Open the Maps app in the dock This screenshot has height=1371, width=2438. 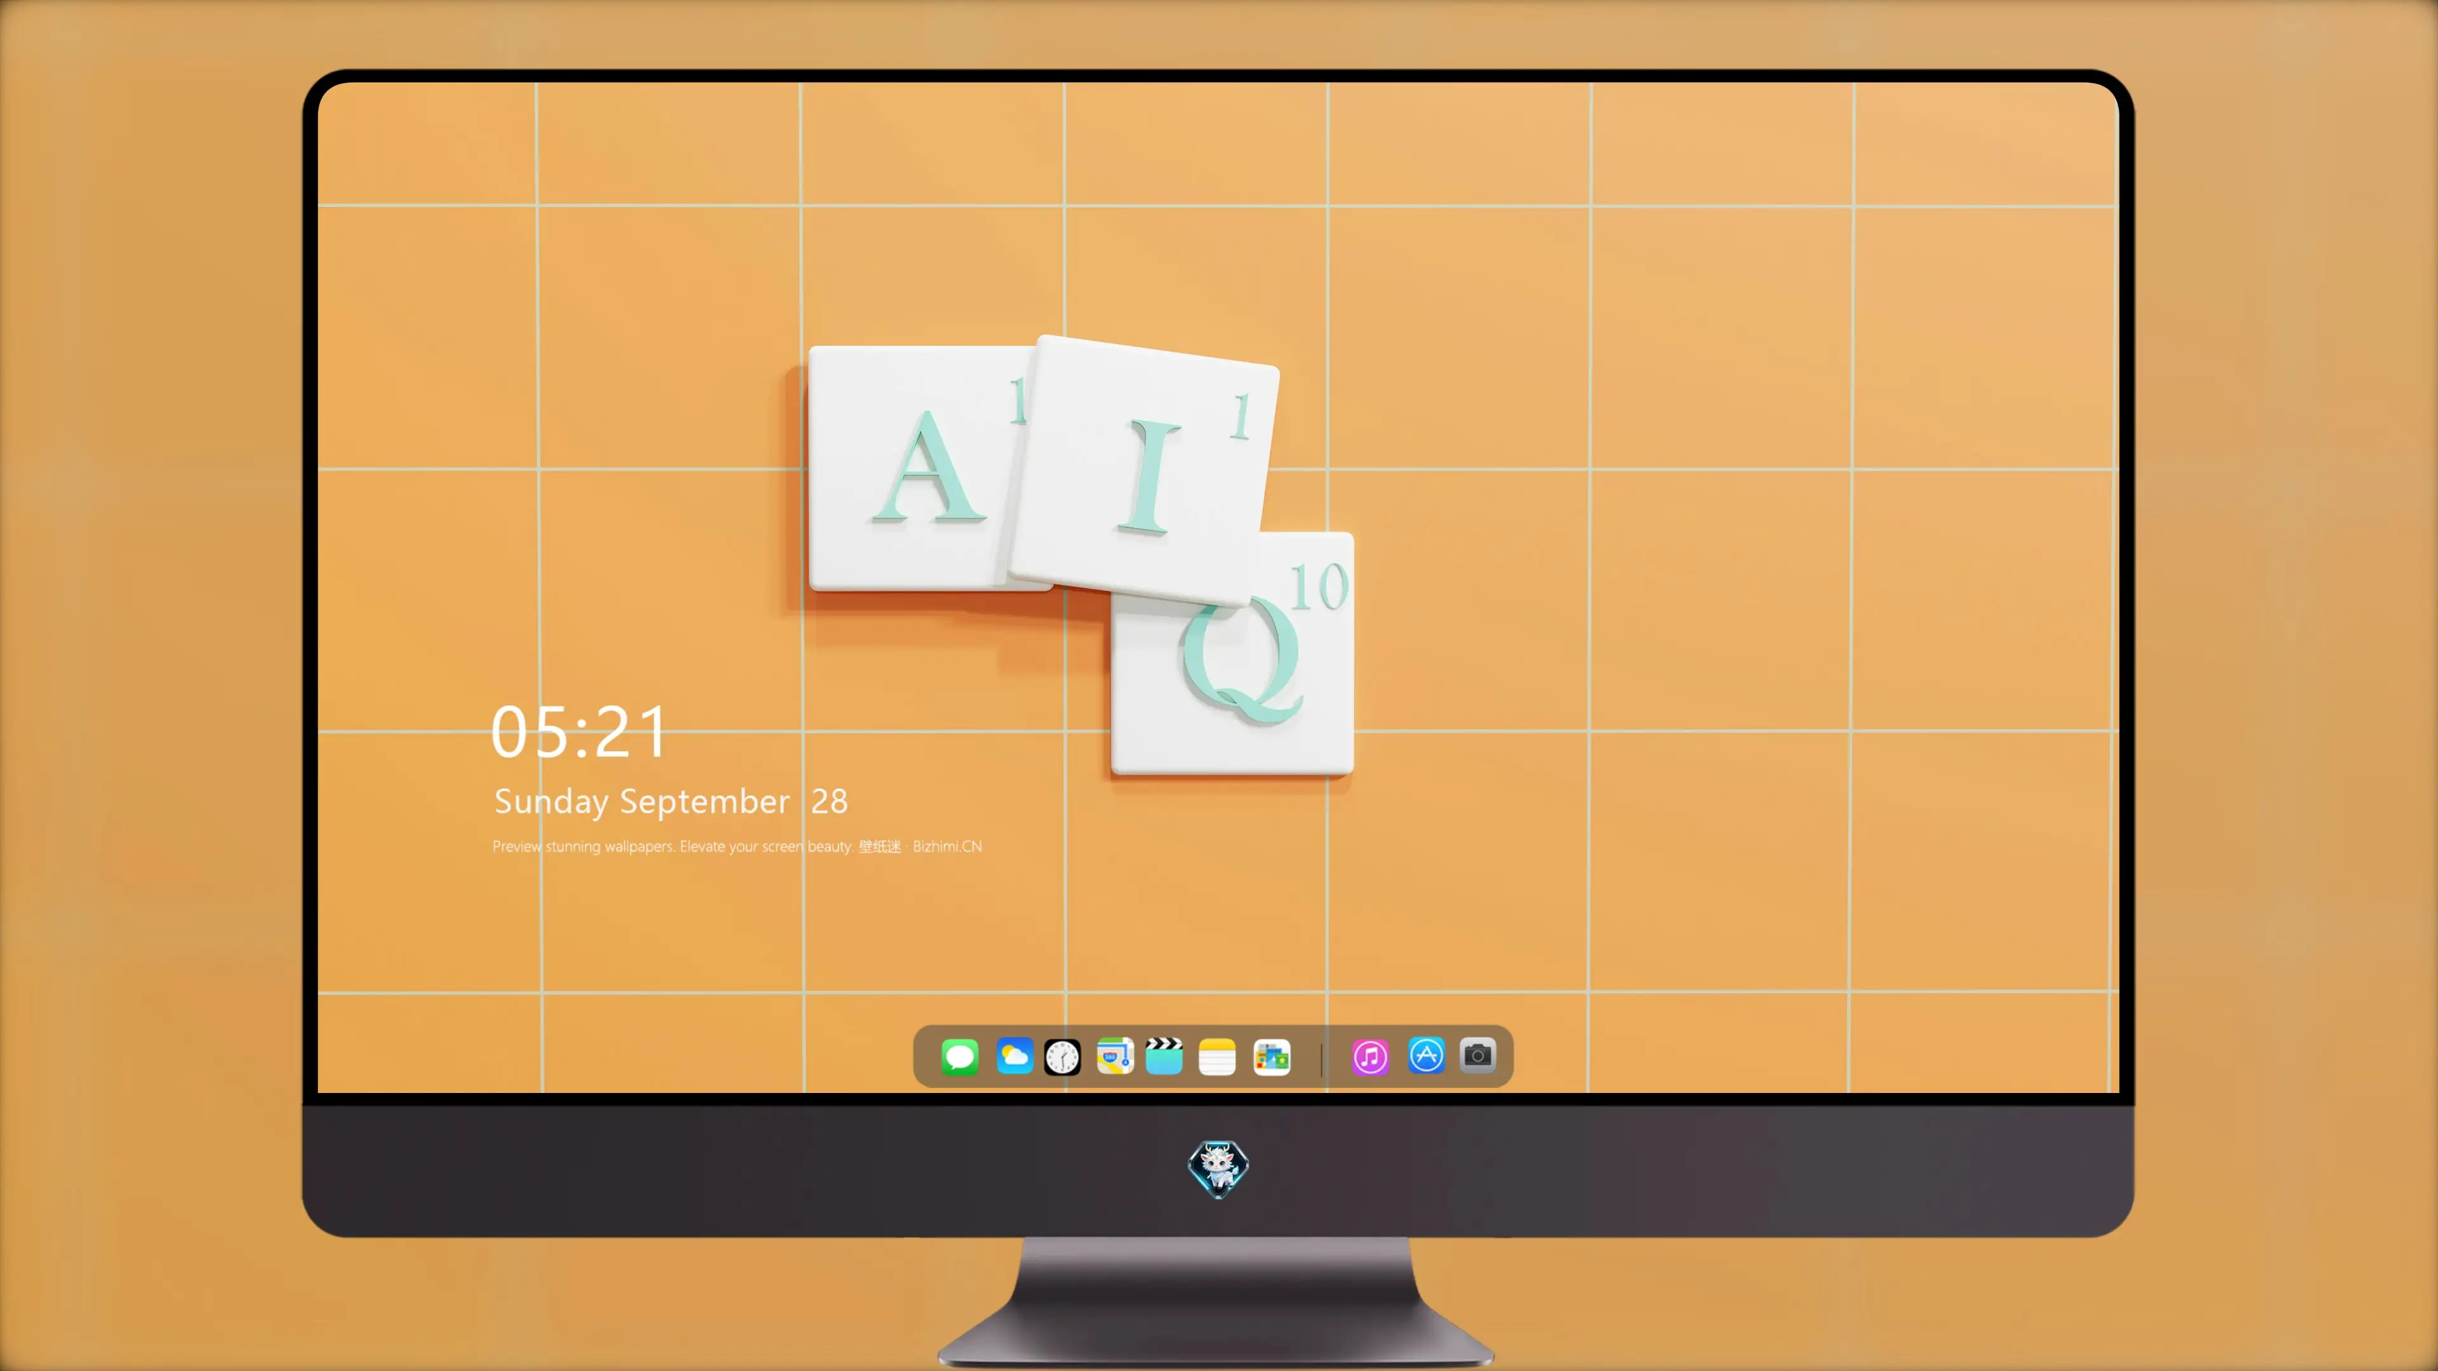(x=1115, y=1056)
